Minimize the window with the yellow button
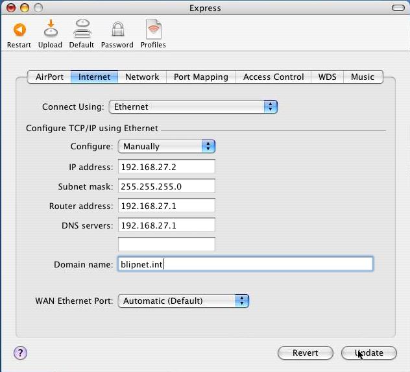 [24, 8]
